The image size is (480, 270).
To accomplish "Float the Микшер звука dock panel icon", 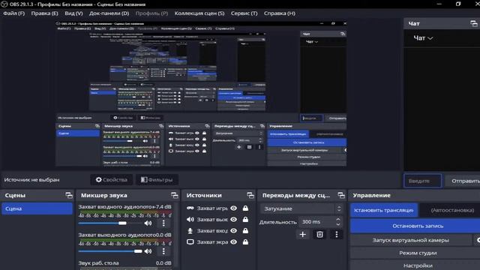I will click(x=175, y=195).
